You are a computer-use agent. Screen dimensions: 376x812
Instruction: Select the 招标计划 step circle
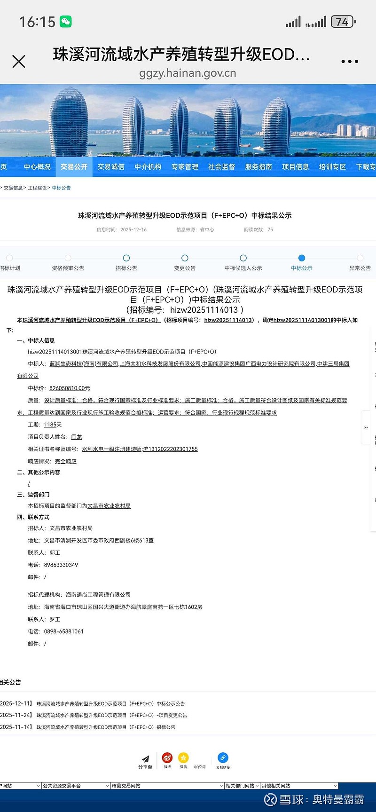coord(9,258)
